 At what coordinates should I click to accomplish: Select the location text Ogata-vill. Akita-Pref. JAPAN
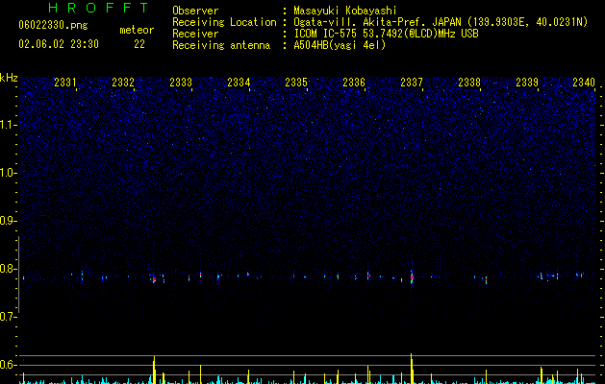pyautogui.click(x=377, y=22)
